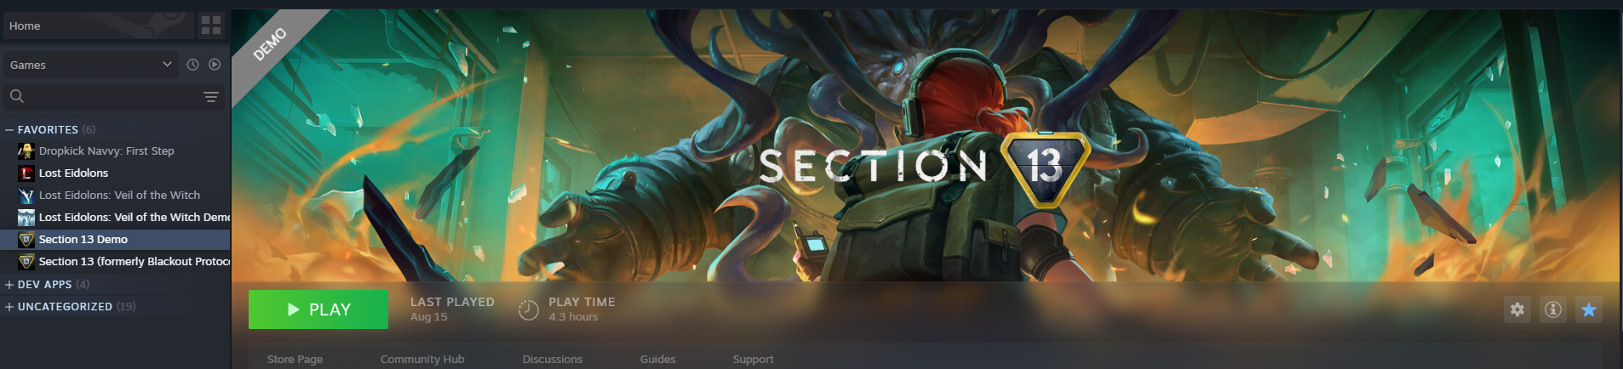Start Section 13 Demo with Play
Screen dimensions: 1623x369
coord(318,309)
